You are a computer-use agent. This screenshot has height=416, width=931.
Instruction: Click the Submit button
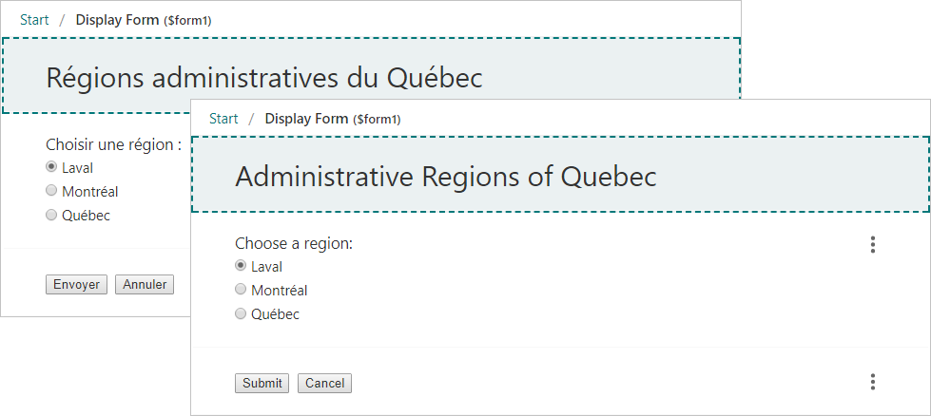click(x=262, y=383)
